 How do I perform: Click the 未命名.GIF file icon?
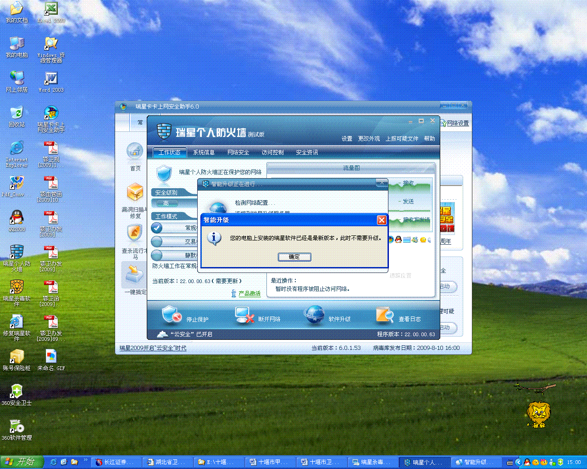tap(51, 360)
